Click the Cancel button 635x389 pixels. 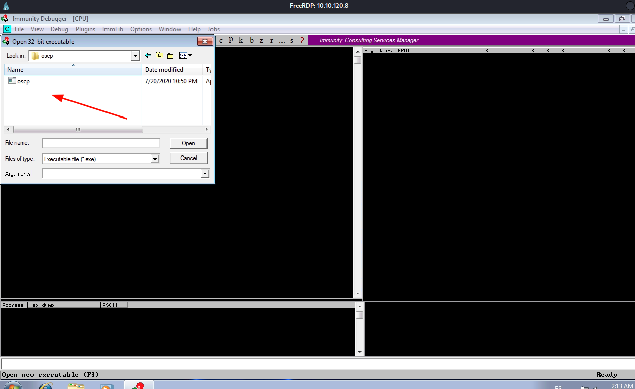(189, 158)
